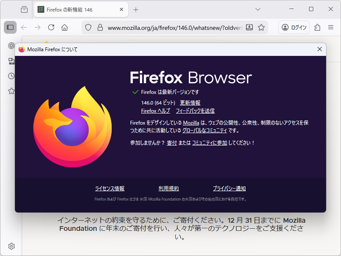Open bookmarks with the star sidebar icon
This screenshot has height=256, width=341.
point(12,90)
